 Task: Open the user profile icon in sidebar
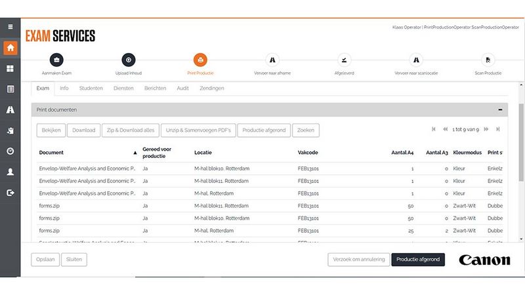pyautogui.click(x=10, y=172)
